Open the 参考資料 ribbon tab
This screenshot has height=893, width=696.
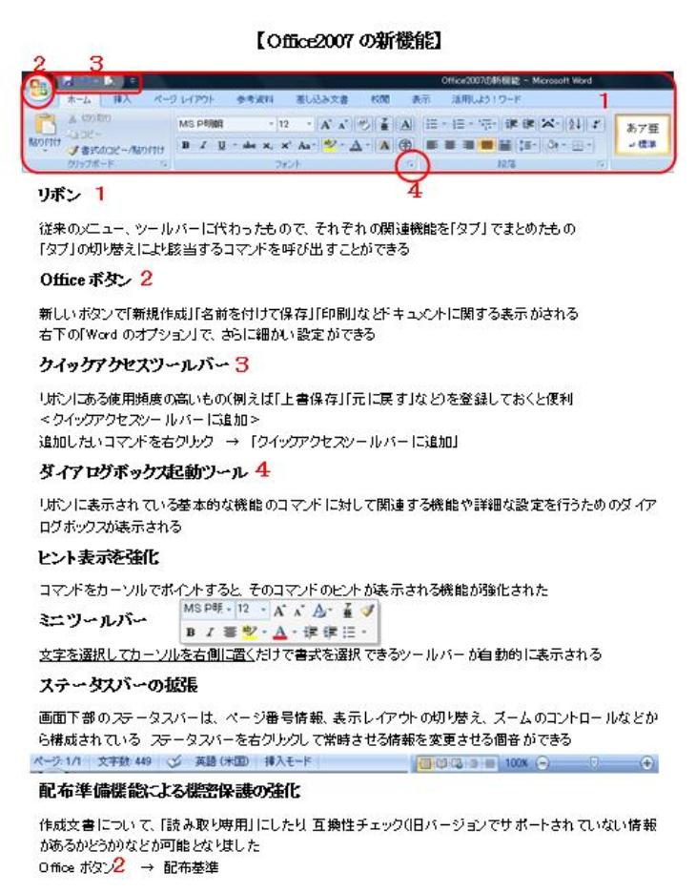[255, 99]
